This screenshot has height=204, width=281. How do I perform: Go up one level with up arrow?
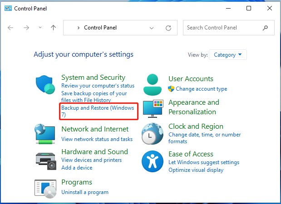tap(53, 28)
